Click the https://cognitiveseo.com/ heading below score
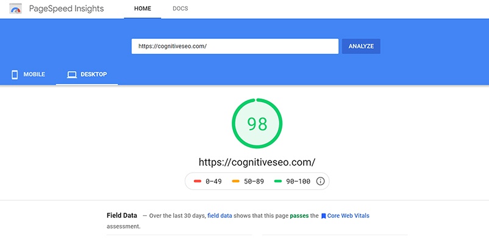The width and height of the screenshot is (489, 242). [x=257, y=162]
